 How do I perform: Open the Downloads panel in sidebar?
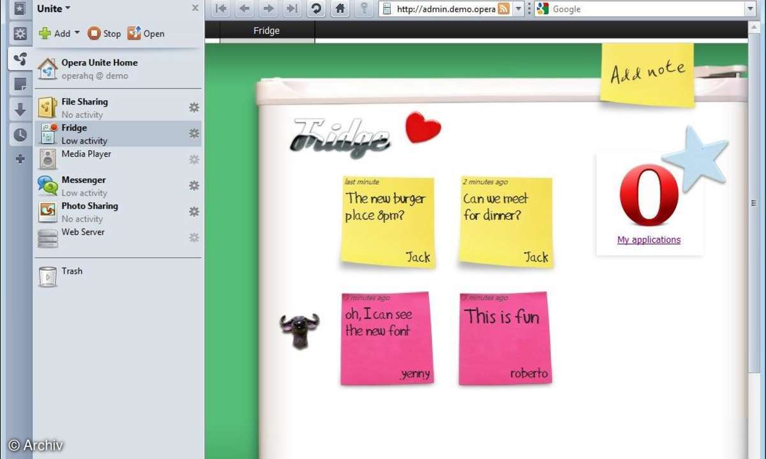coord(20,109)
